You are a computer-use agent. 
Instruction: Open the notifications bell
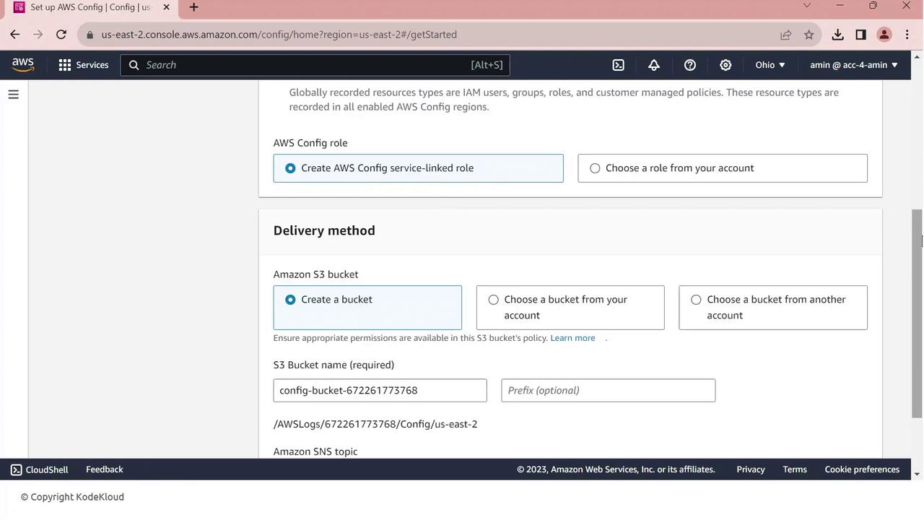coord(654,65)
